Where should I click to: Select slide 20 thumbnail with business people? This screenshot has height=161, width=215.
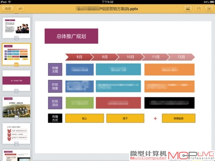pyautogui.click(x=16, y=27)
